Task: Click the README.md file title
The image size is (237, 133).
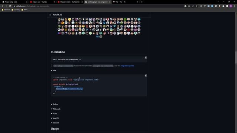Action: (57, 15)
